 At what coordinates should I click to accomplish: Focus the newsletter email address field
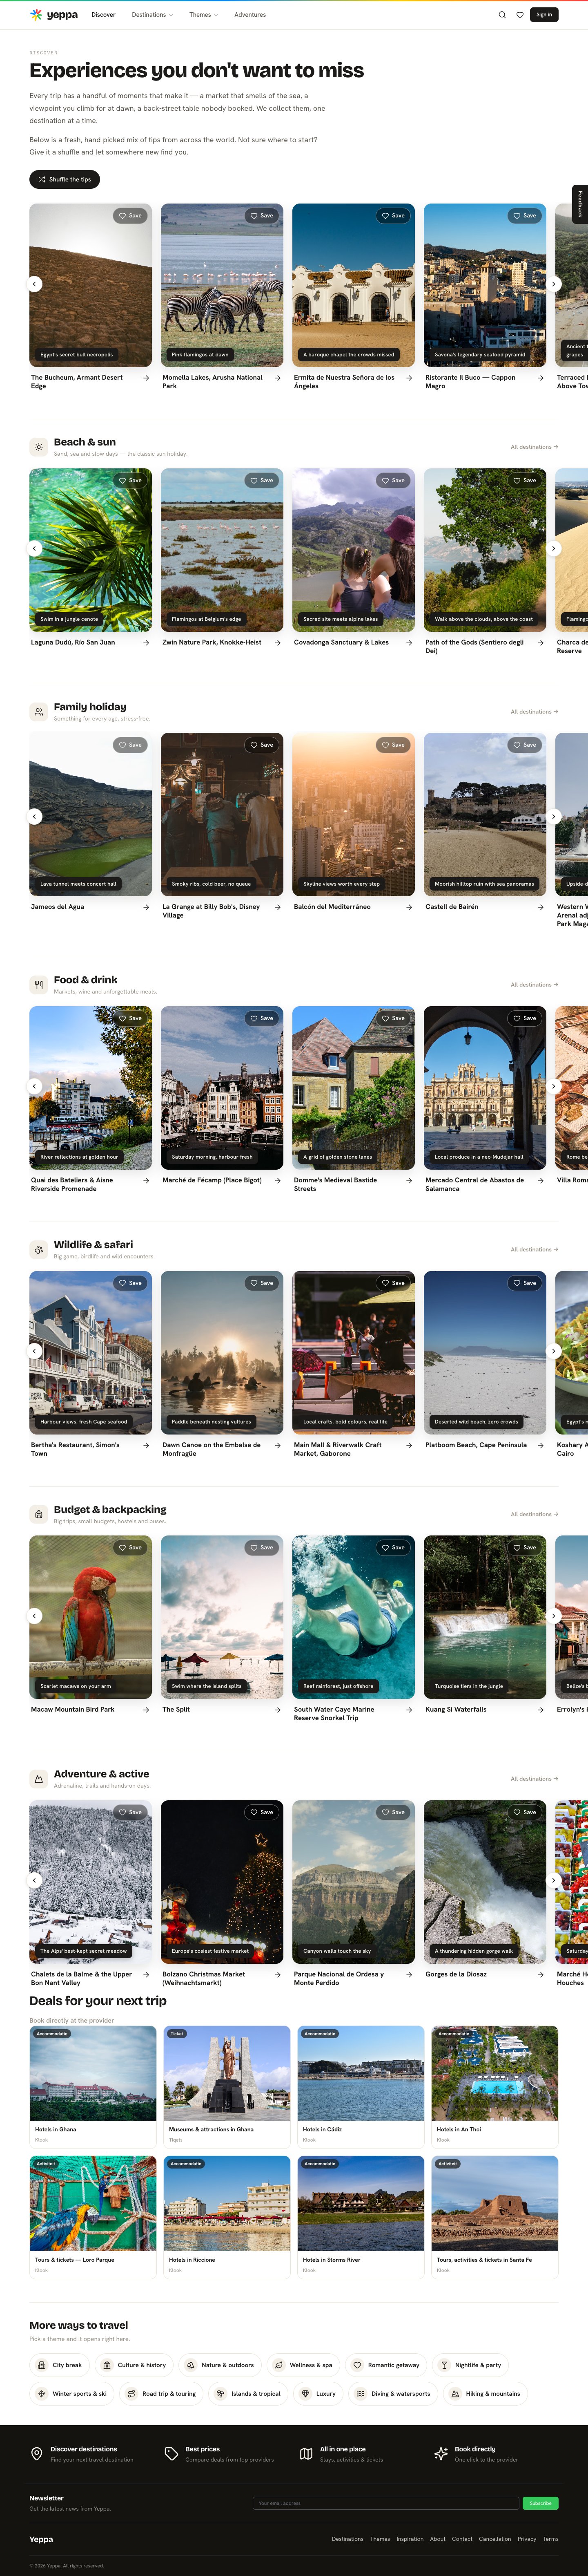pos(385,2503)
